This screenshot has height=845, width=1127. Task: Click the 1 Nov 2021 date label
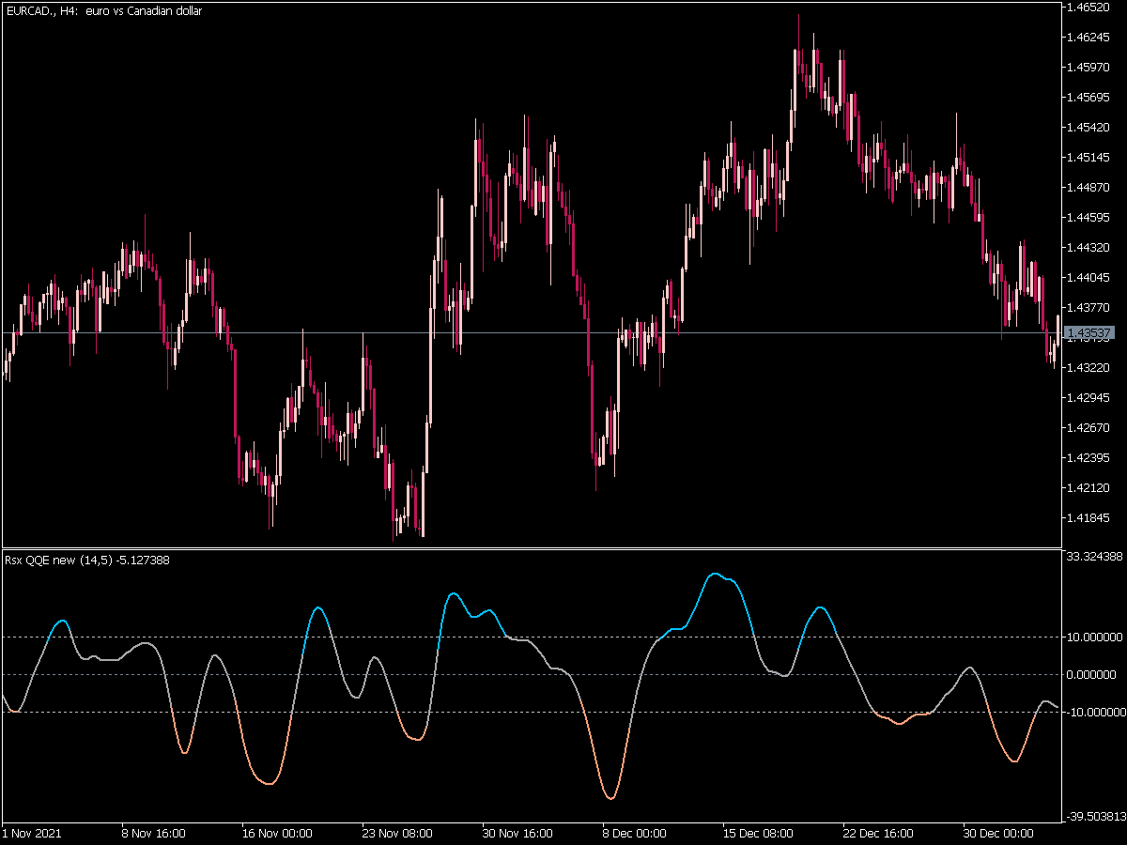[x=33, y=833]
